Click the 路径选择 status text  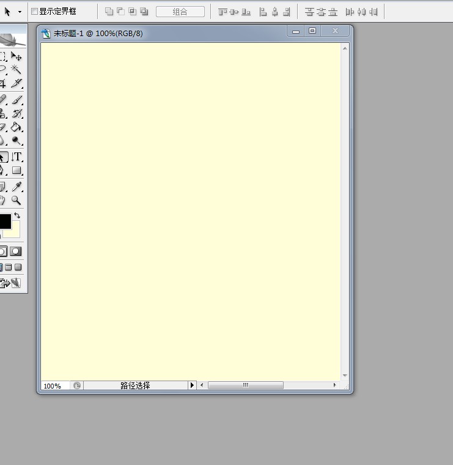[135, 385]
